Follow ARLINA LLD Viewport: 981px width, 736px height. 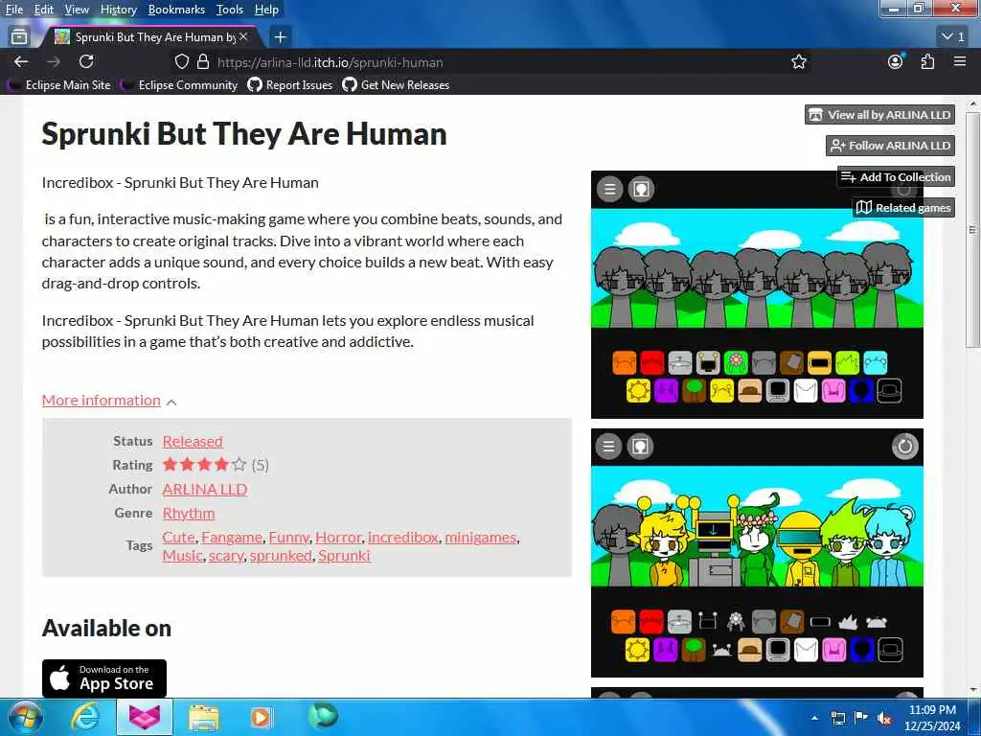click(x=890, y=146)
